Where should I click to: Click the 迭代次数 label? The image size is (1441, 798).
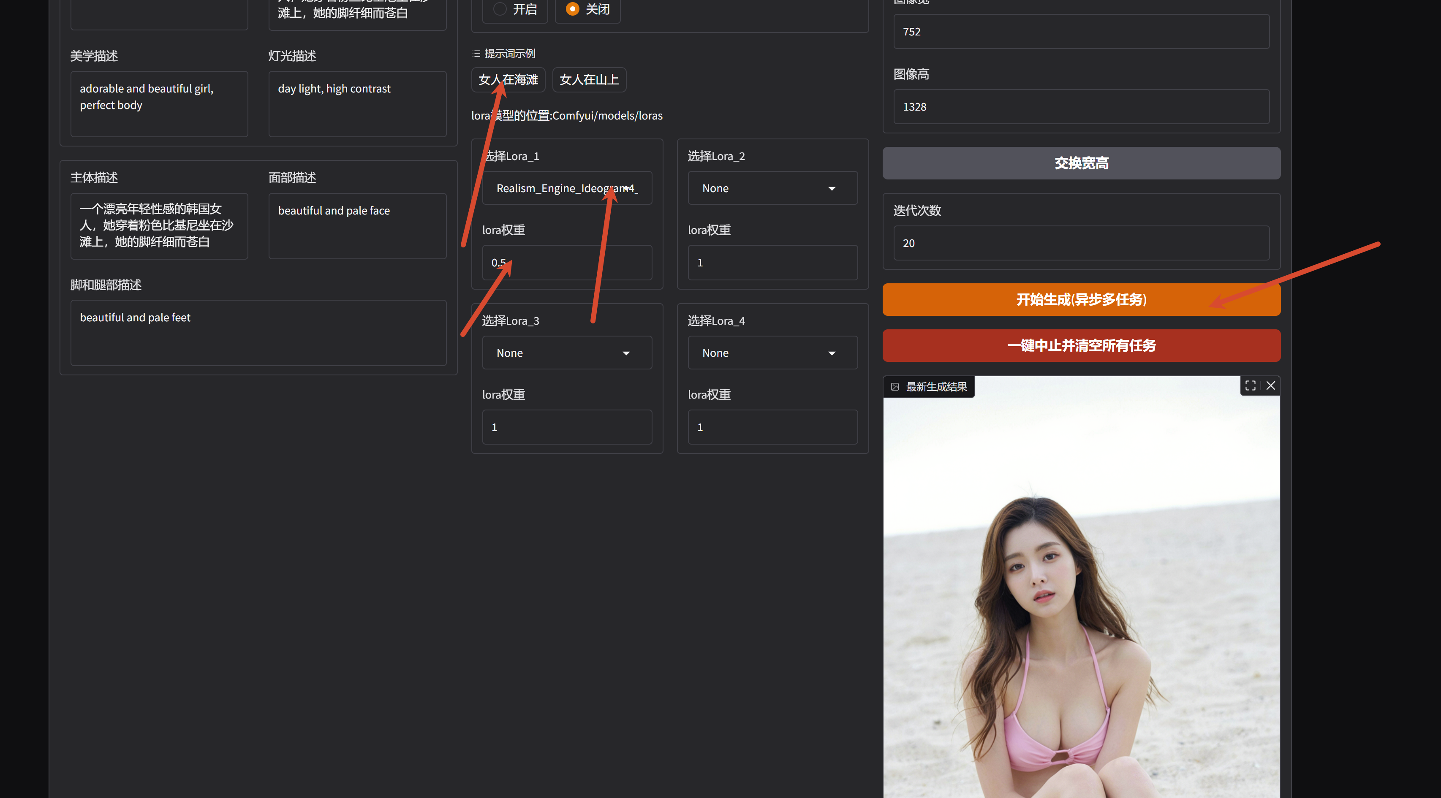pyautogui.click(x=917, y=211)
